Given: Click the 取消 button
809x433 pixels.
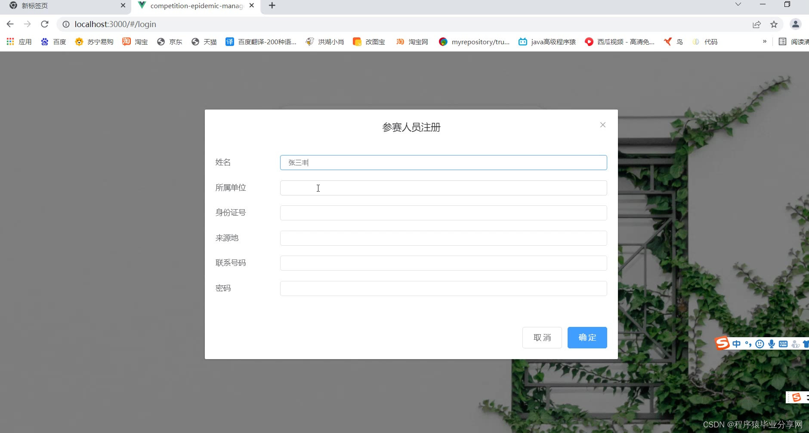Looking at the screenshot, I should click(x=542, y=338).
